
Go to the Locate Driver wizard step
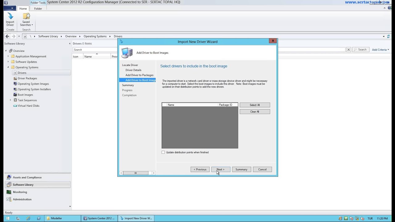(x=130, y=65)
